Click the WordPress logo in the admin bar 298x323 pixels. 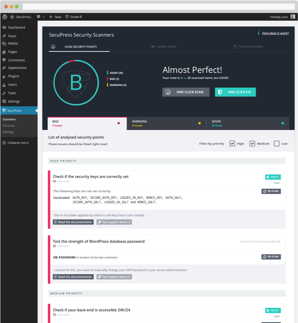(x=5, y=17)
